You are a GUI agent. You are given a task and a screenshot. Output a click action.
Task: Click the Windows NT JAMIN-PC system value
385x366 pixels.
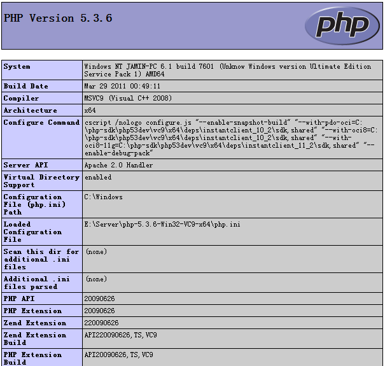[228, 70]
